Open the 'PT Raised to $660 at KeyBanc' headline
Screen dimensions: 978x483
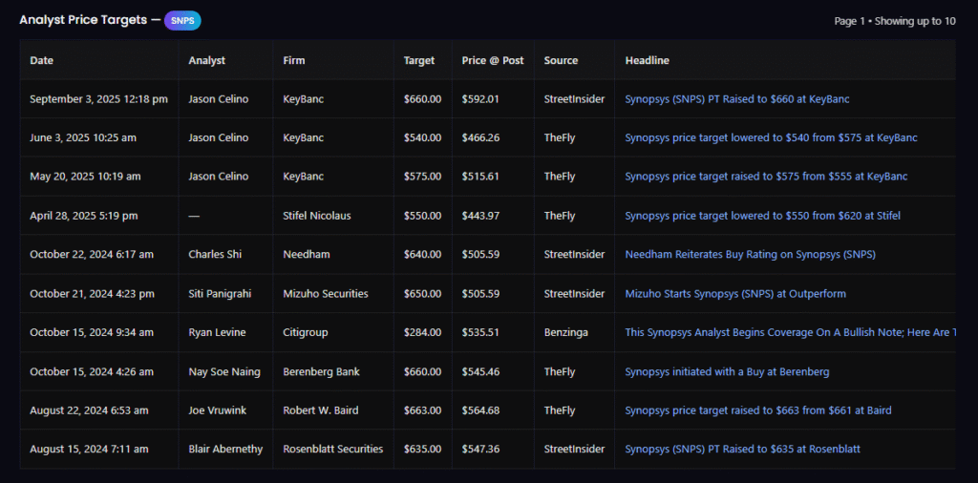[736, 99]
